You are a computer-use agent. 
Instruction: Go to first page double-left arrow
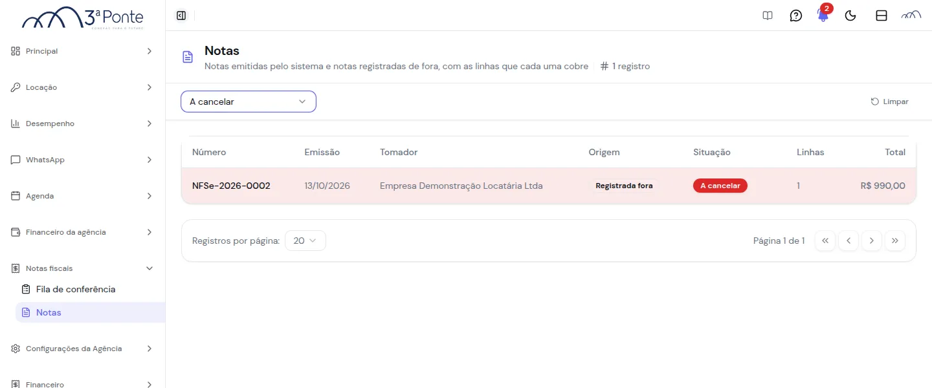825,241
